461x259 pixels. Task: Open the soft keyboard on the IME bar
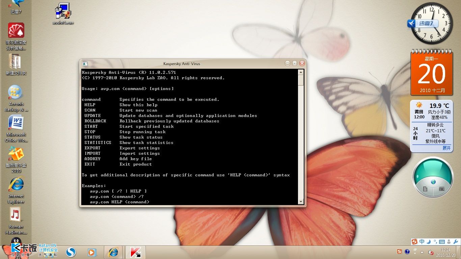point(442,241)
